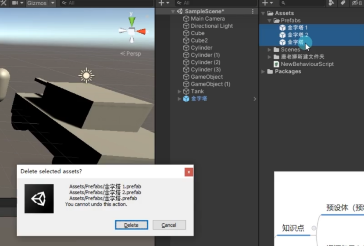The width and height of the screenshot is (364, 246).
Task: Expand the Packages folder arrow
Action: point(263,71)
